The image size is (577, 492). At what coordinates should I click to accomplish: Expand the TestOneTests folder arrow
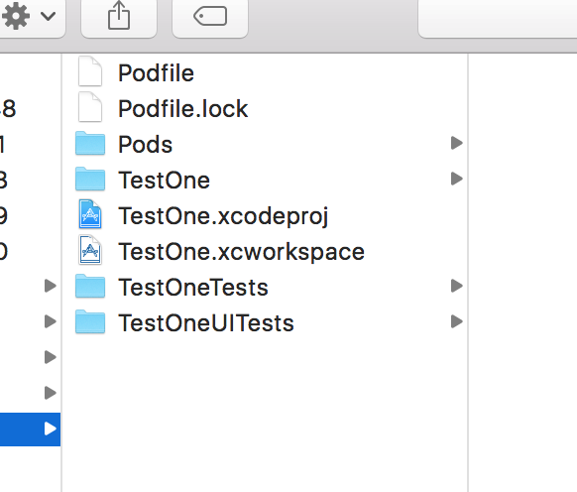pyautogui.click(x=457, y=286)
